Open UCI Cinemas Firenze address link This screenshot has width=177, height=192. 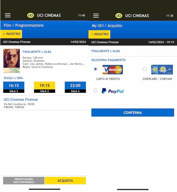[x=21, y=99]
